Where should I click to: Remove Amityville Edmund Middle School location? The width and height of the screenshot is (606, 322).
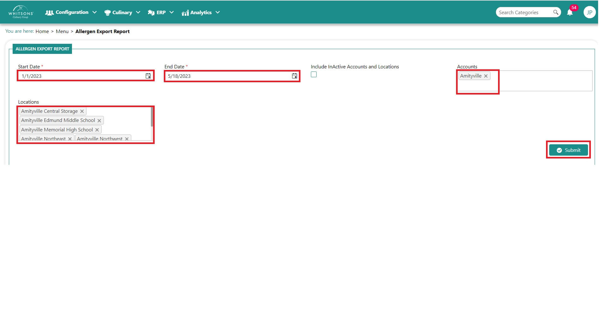click(x=99, y=121)
